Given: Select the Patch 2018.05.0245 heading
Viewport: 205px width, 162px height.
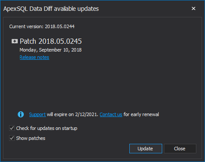Looking at the screenshot, I should pyautogui.click(x=51, y=41).
